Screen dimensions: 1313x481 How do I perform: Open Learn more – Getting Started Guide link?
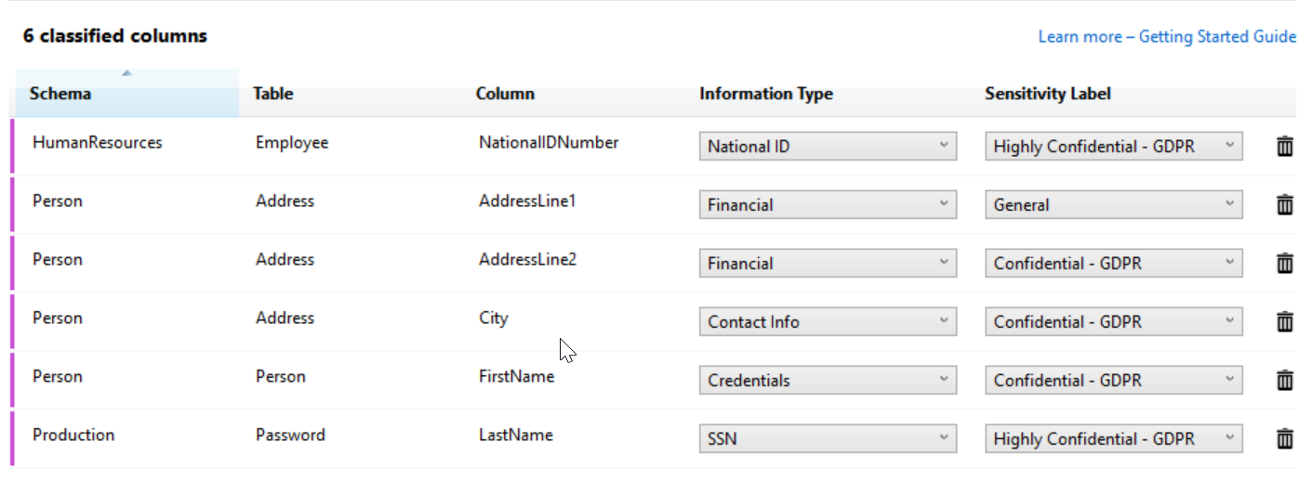pyautogui.click(x=1167, y=37)
